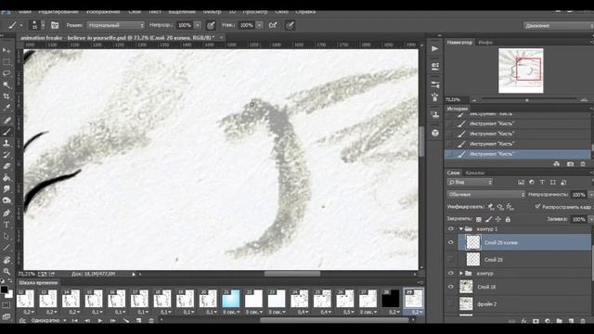The image size is (594, 334).
Task: Uncheck Распространить кадр 1 checkbox
Action: (x=537, y=206)
